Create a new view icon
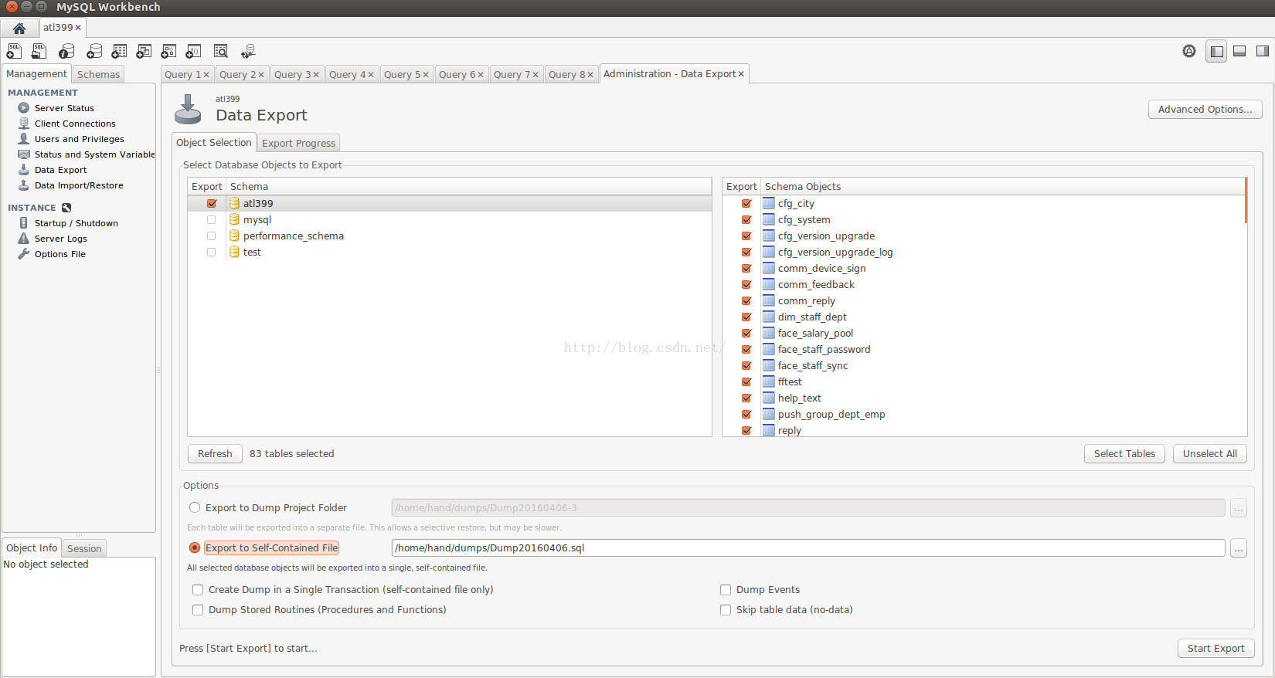 click(144, 52)
